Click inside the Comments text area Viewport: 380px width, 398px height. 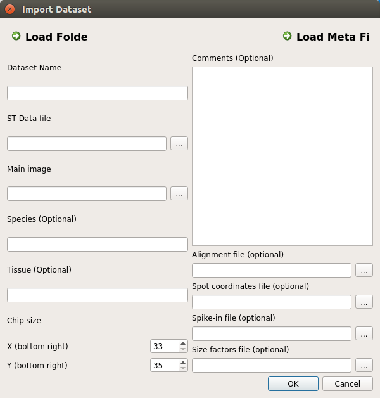282,156
